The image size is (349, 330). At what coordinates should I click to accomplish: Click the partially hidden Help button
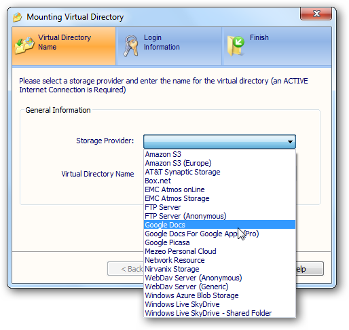click(x=310, y=269)
